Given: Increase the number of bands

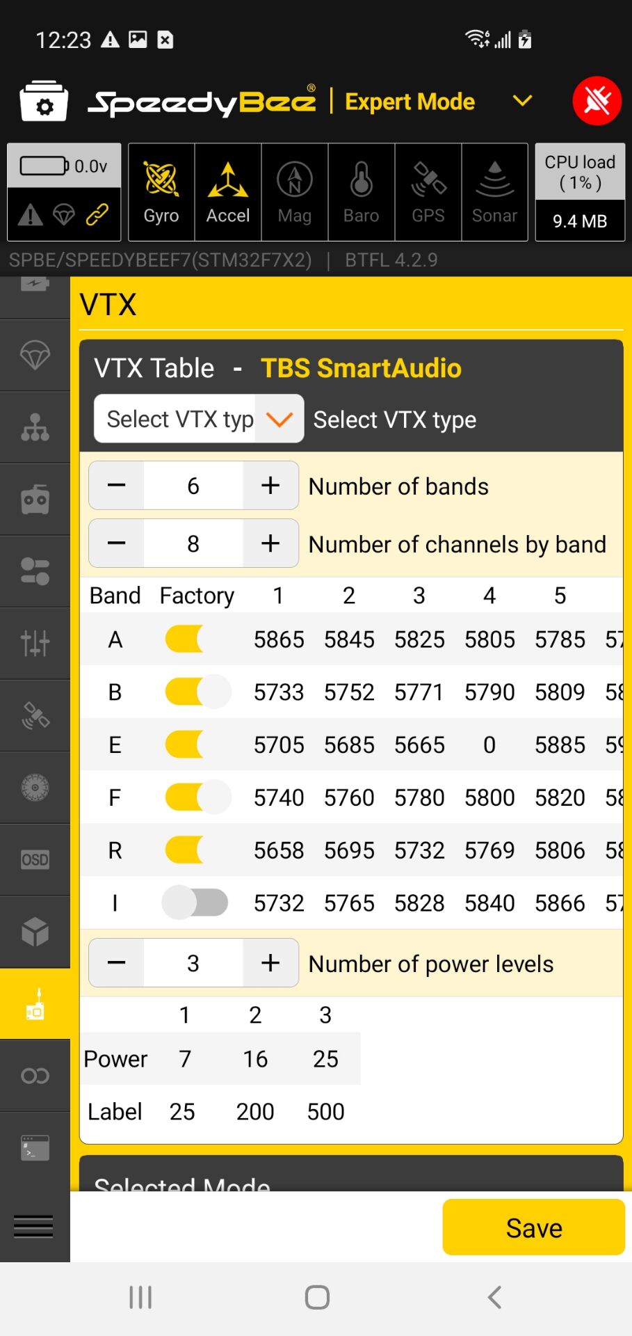Looking at the screenshot, I should pyautogui.click(x=270, y=486).
